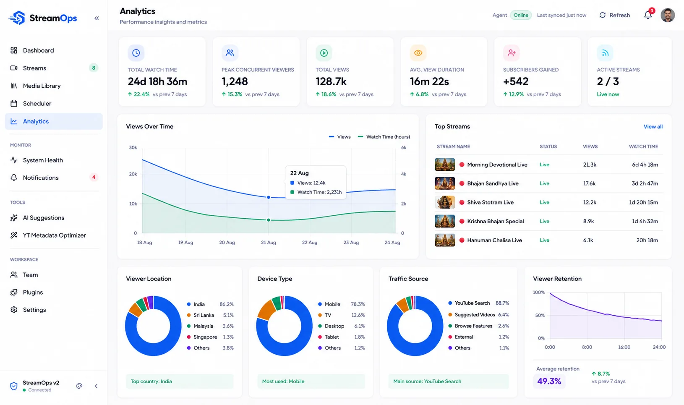Open the user profile avatar
This screenshot has height=405, width=684.
[x=668, y=15]
